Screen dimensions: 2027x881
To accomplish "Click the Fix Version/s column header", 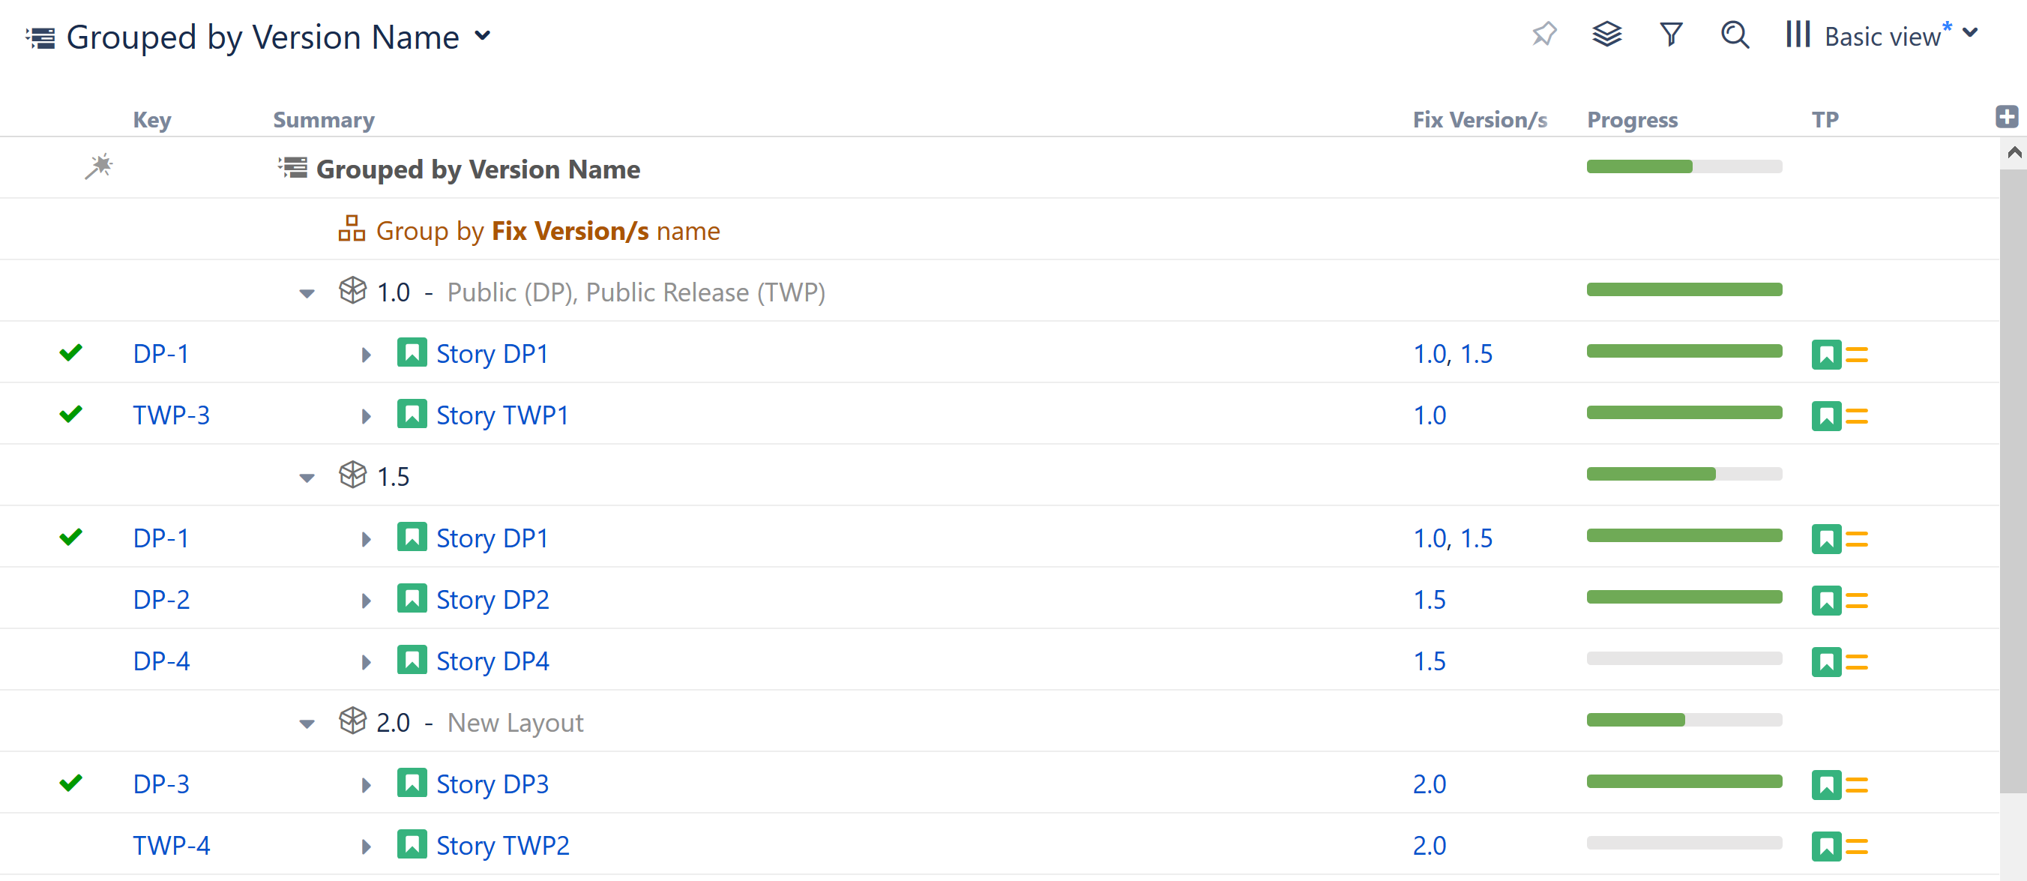I will [1479, 120].
